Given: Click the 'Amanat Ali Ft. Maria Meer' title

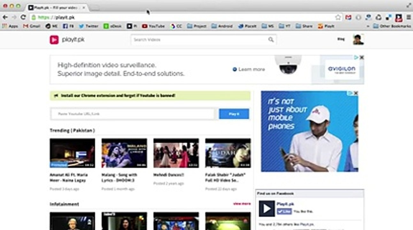Looking at the screenshot, I should [x=69, y=178].
